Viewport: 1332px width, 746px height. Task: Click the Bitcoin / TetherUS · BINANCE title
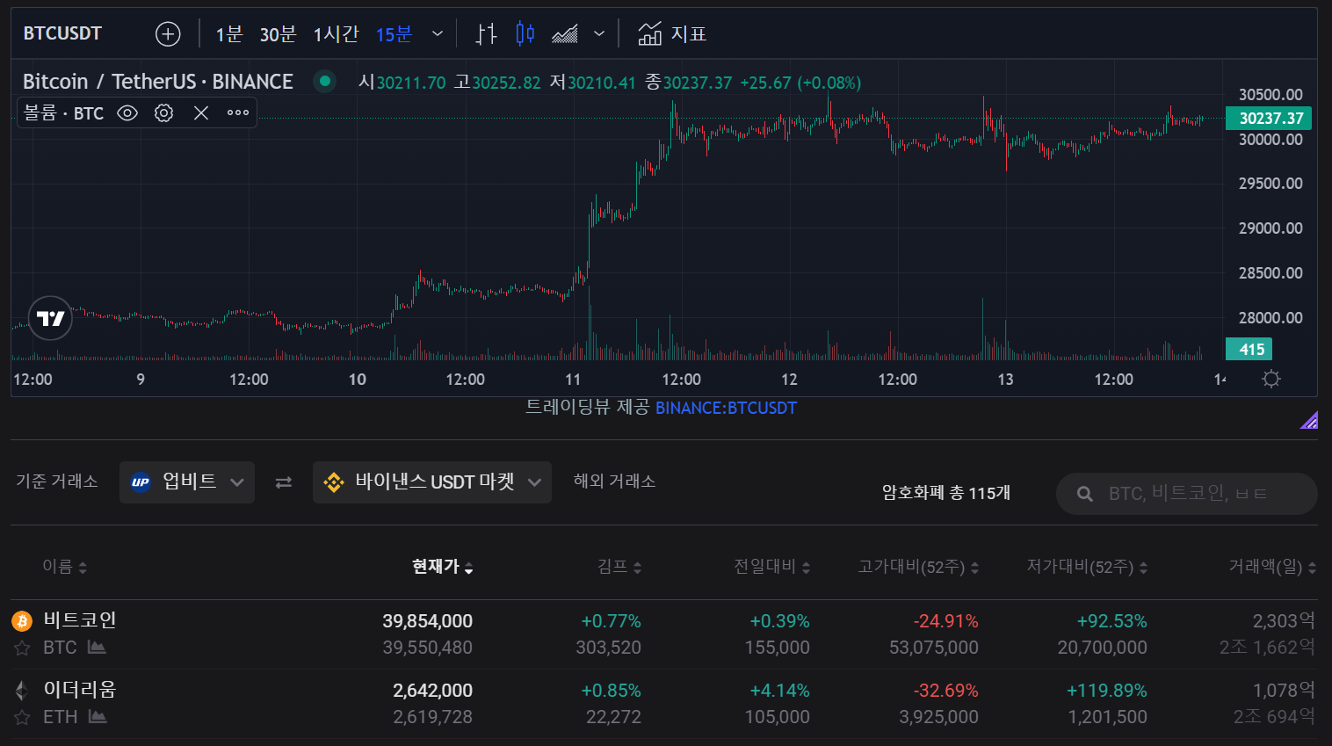158,82
